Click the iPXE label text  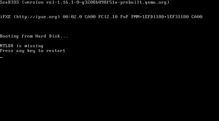pyautogui.click(x=5, y=17)
